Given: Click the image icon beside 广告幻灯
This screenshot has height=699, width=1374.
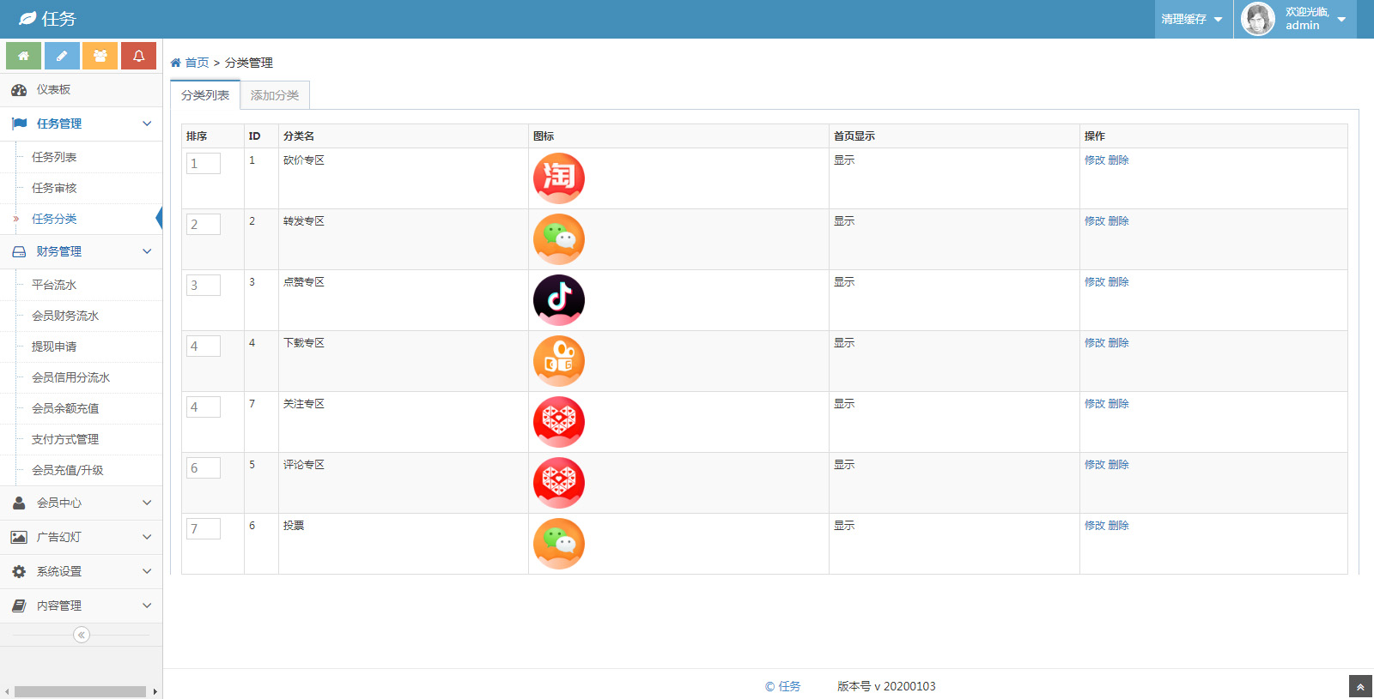Looking at the screenshot, I should click(x=19, y=537).
